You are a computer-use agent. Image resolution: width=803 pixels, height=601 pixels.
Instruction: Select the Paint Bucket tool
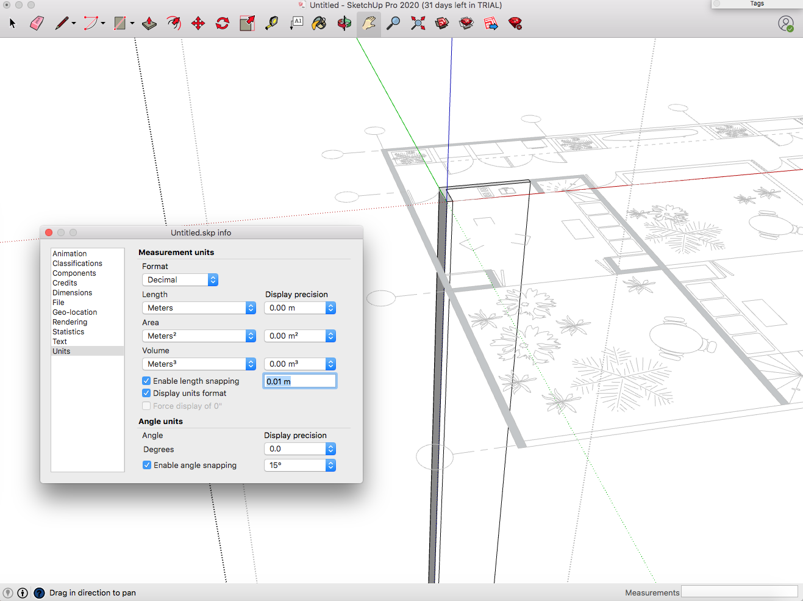pyautogui.click(x=319, y=24)
